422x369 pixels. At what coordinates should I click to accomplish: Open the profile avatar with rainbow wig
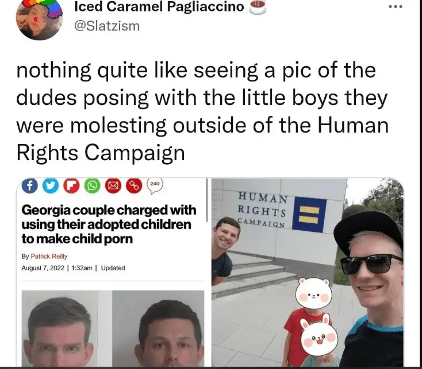pyautogui.click(x=39, y=19)
